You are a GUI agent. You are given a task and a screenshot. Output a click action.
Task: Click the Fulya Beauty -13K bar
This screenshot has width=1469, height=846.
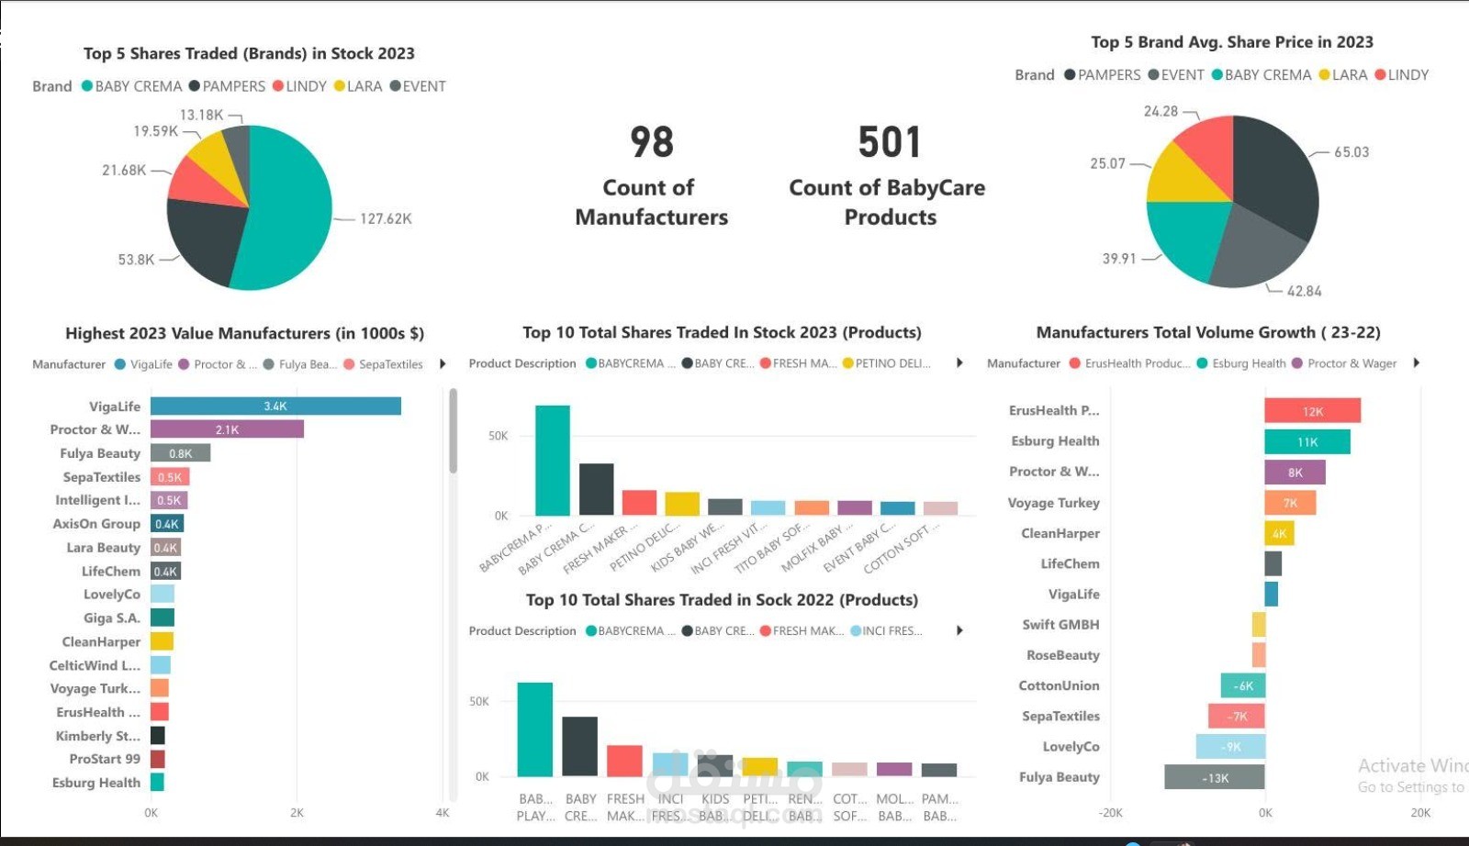[x=1215, y=777]
